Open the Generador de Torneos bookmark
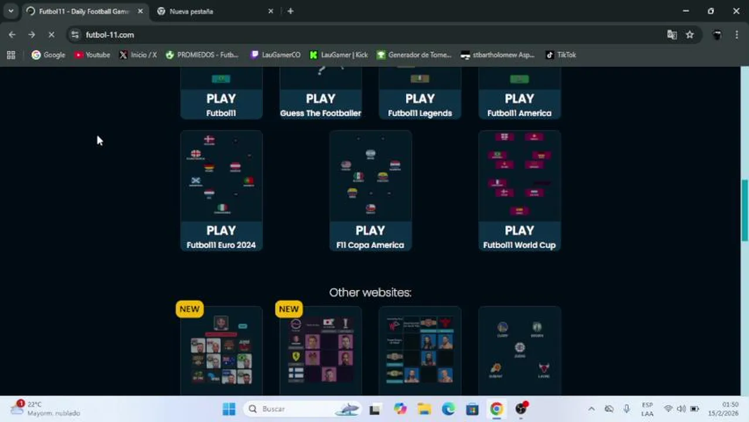This screenshot has width=749, height=422. click(x=414, y=55)
